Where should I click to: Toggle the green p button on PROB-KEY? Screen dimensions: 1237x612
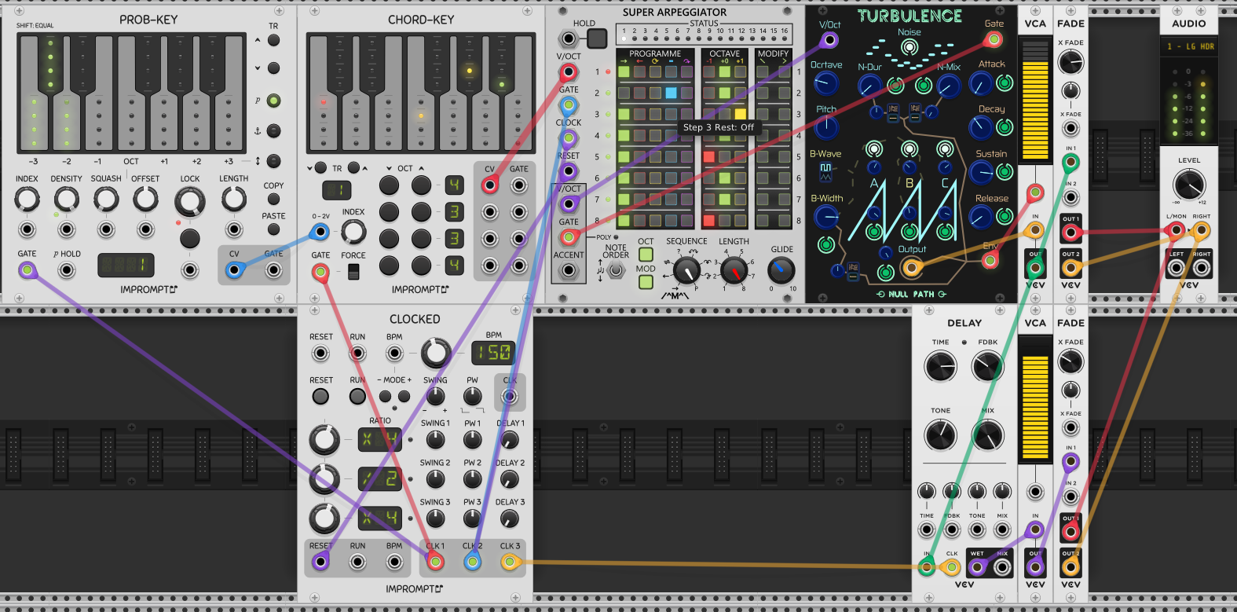pyautogui.click(x=273, y=101)
